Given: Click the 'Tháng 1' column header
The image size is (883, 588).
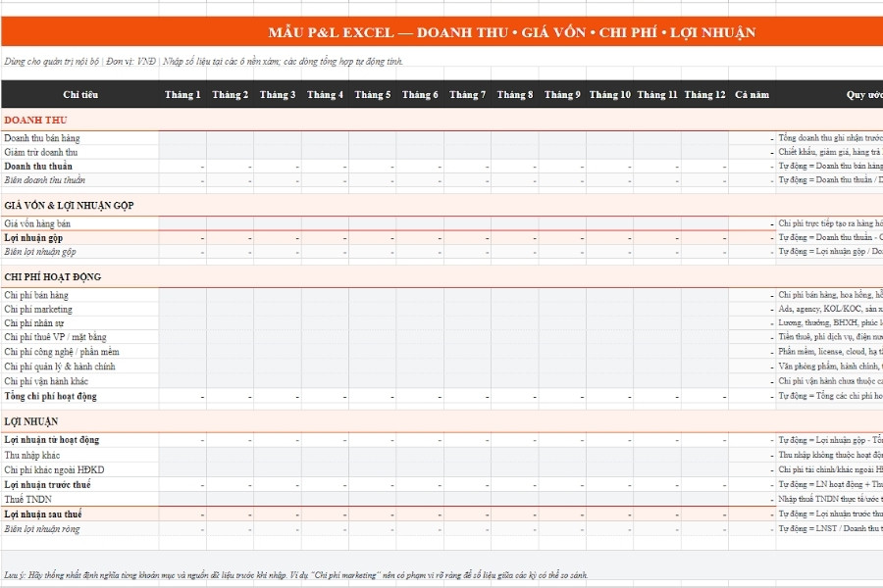Looking at the screenshot, I should [182, 94].
